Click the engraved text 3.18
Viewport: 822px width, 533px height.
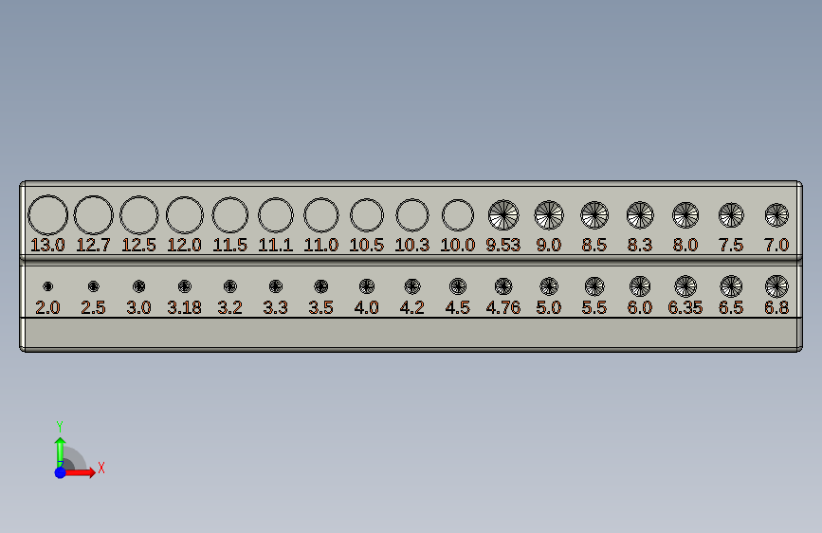pyautogui.click(x=185, y=307)
